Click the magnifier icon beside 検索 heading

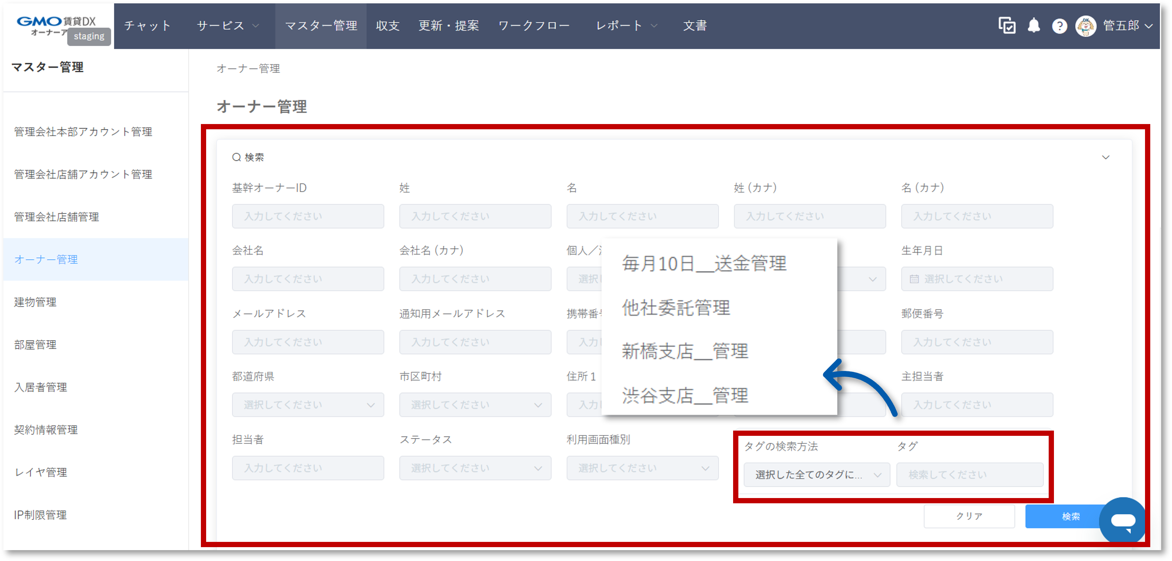236,157
